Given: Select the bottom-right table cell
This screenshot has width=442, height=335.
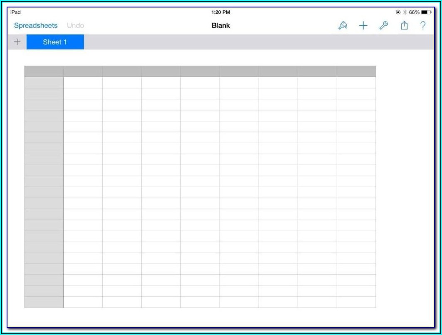Looking at the screenshot, I should click(x=356, y=302).
